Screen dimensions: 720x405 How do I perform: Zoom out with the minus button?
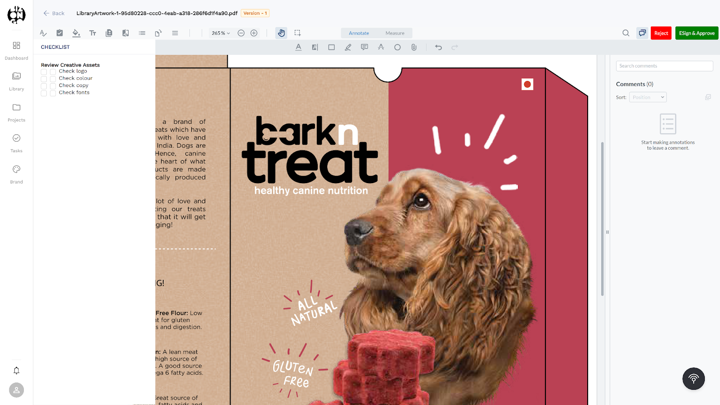click(241, 33)
